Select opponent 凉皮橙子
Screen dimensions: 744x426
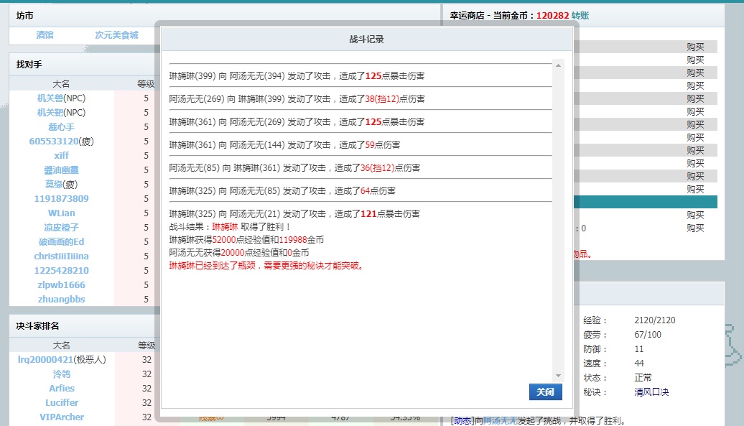pos(61,227)
